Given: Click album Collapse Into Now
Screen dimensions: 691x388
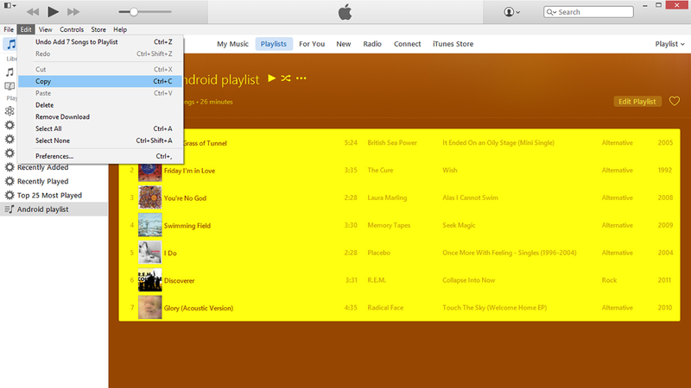Looking at the screenshot, I should [468, 280].
